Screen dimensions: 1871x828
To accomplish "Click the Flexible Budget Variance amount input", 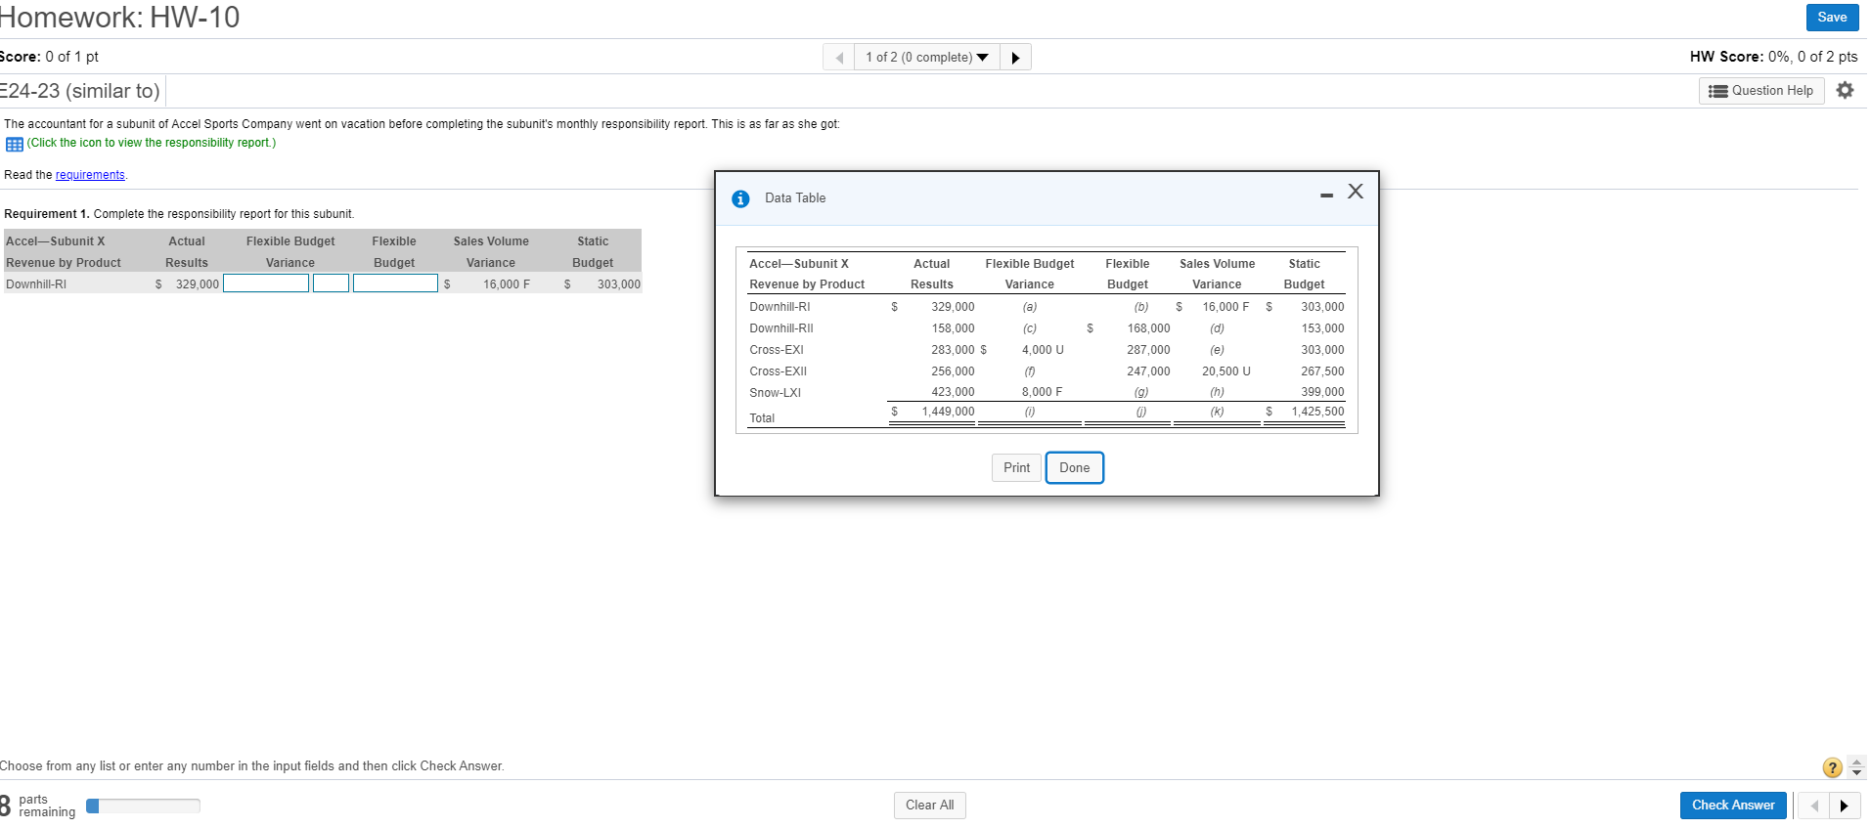I will pyautogui.click(x=266, y=283).
